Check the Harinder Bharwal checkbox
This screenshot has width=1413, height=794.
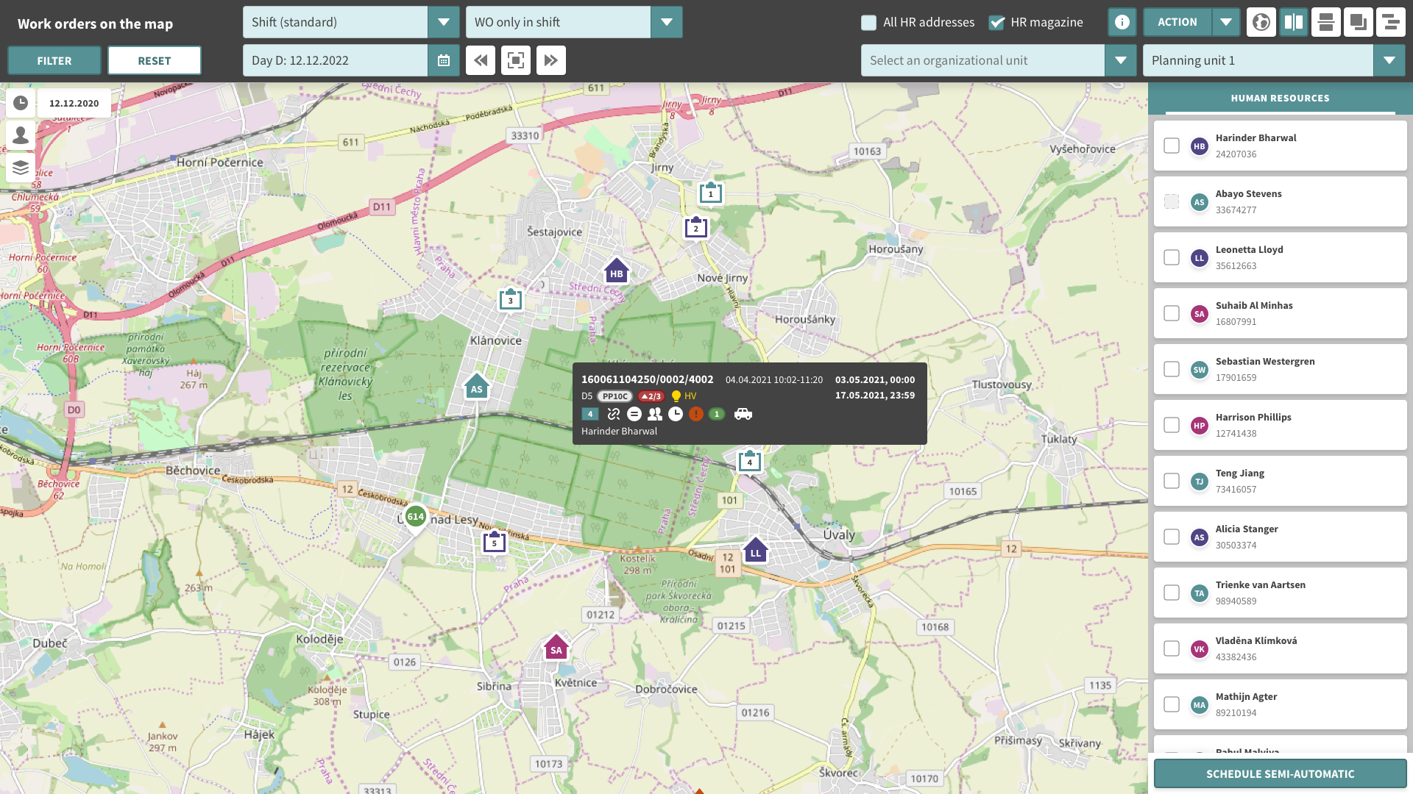[x=1172, y=146]
